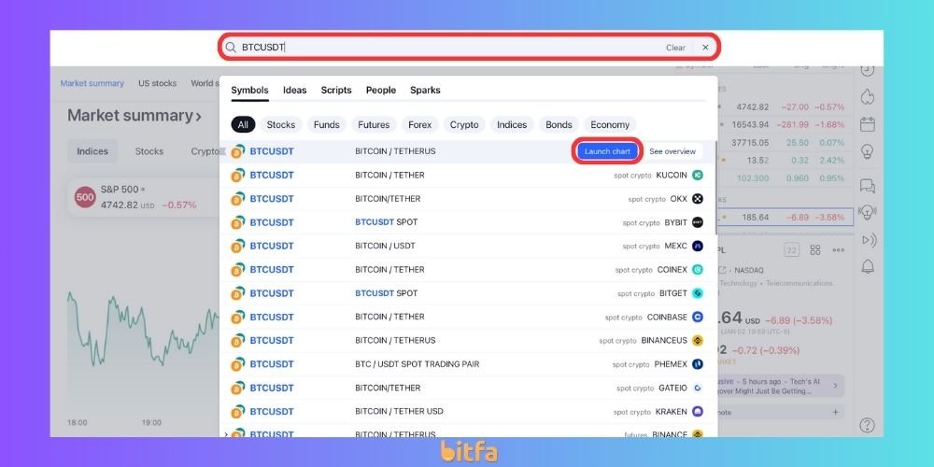Viewport: 934px width, 467px height.
Task: Select the watchlist row showing 185.64
Action: pyautogui.click(x=784, y=218)
